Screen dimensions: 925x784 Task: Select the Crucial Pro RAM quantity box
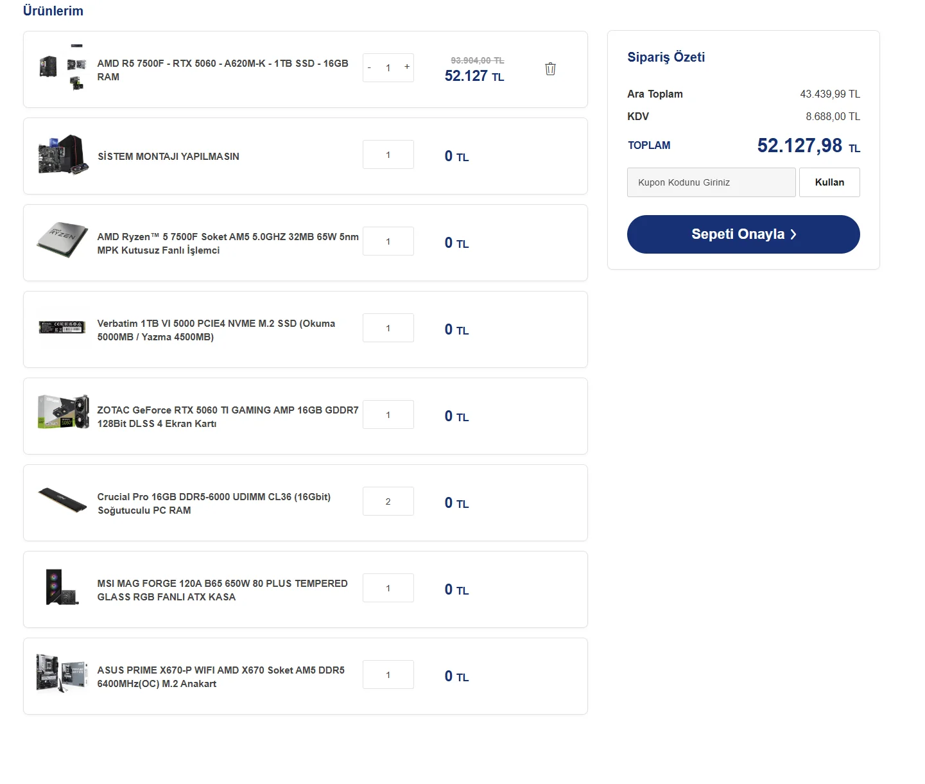click(x=388, y=501)
